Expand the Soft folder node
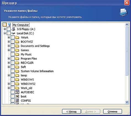Image resolution: width=131 pixels, height=116 pixels. click(x=9, y=67)
